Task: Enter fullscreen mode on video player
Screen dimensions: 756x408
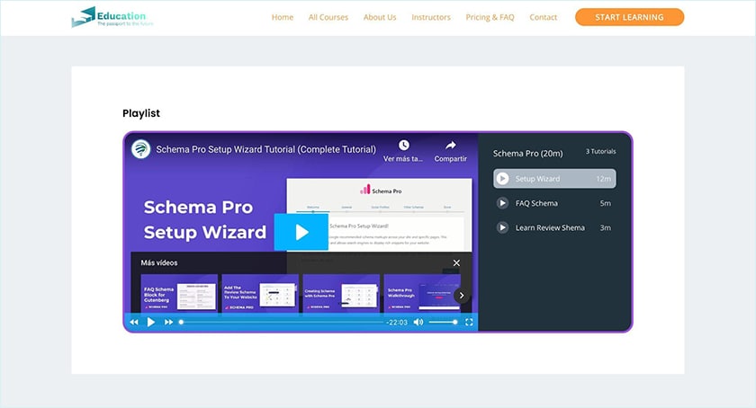Action: click(x=469, y=322)
